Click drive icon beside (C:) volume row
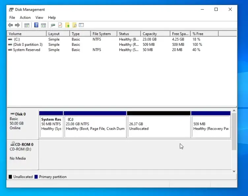Image resolution: width=248 pixels, height=196 pixels. click(10, 39)
